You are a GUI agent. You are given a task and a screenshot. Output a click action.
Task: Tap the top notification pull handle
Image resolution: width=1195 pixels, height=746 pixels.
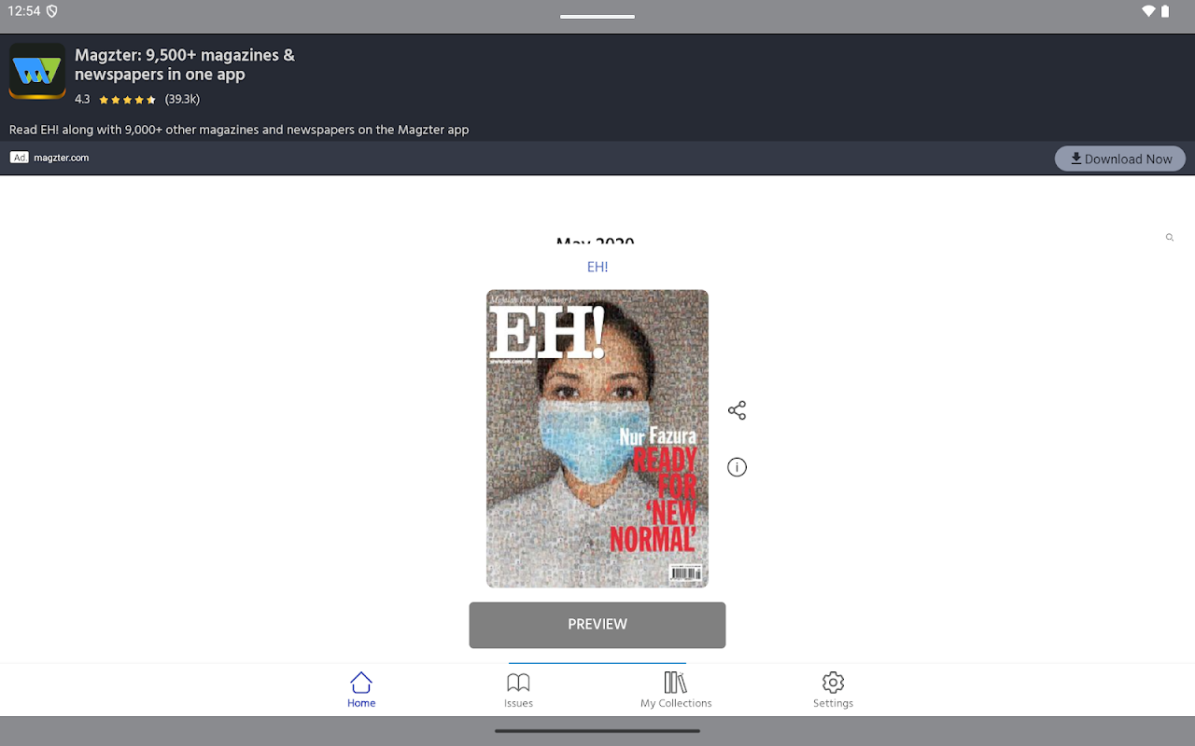click(x=597, y=16)
